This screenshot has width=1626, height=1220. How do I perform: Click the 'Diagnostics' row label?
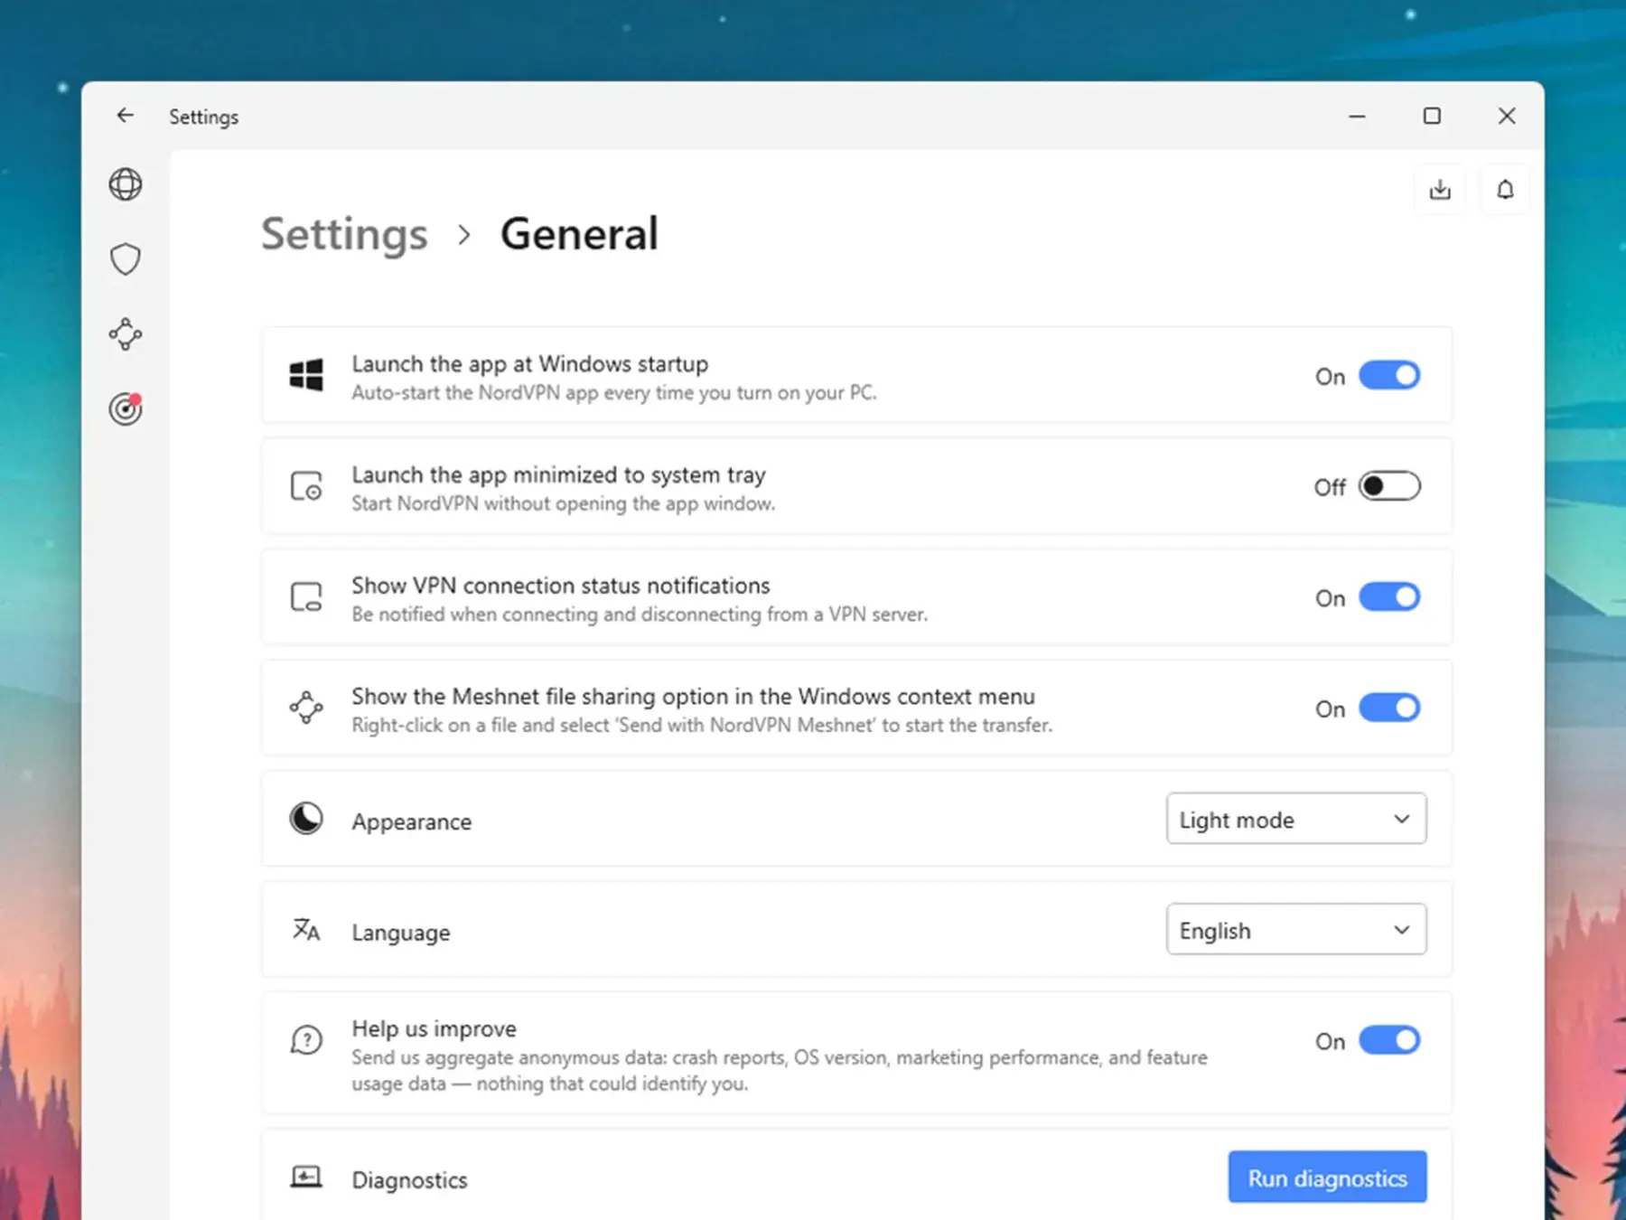tap(409, 1180)
